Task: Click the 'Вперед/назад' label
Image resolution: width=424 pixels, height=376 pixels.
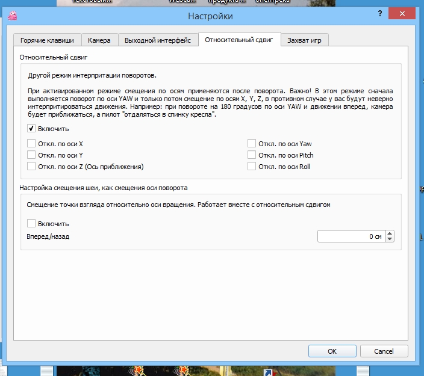Action: (48, 236)
